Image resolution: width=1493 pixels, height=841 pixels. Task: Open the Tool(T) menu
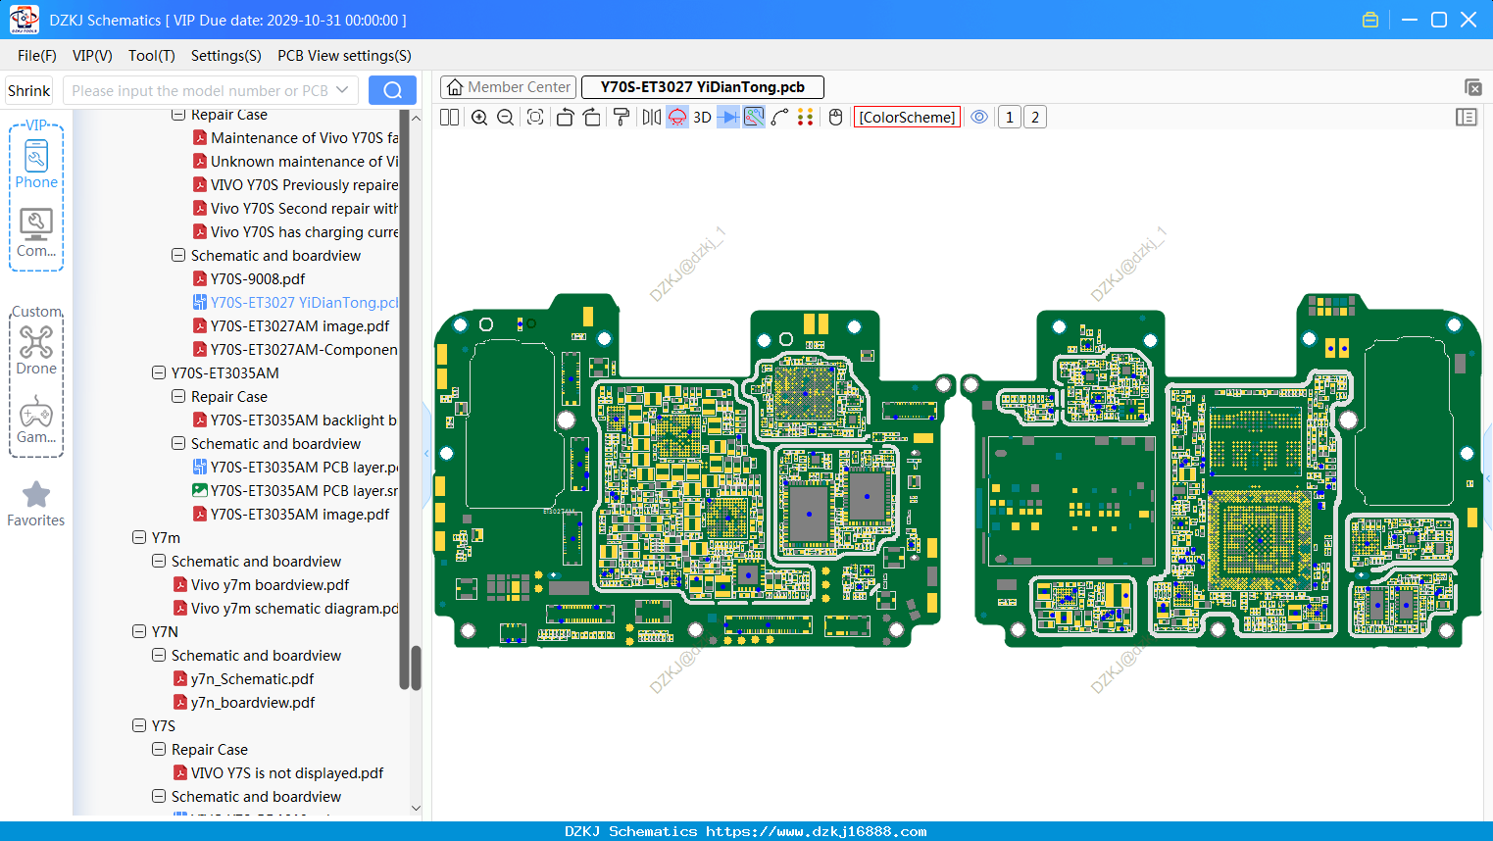[x=152, y=56]
